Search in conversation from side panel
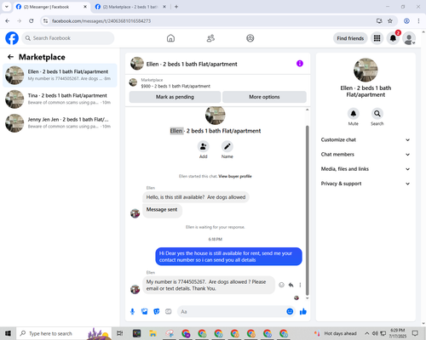The image size is (426, 340). (x=377, y=114)
